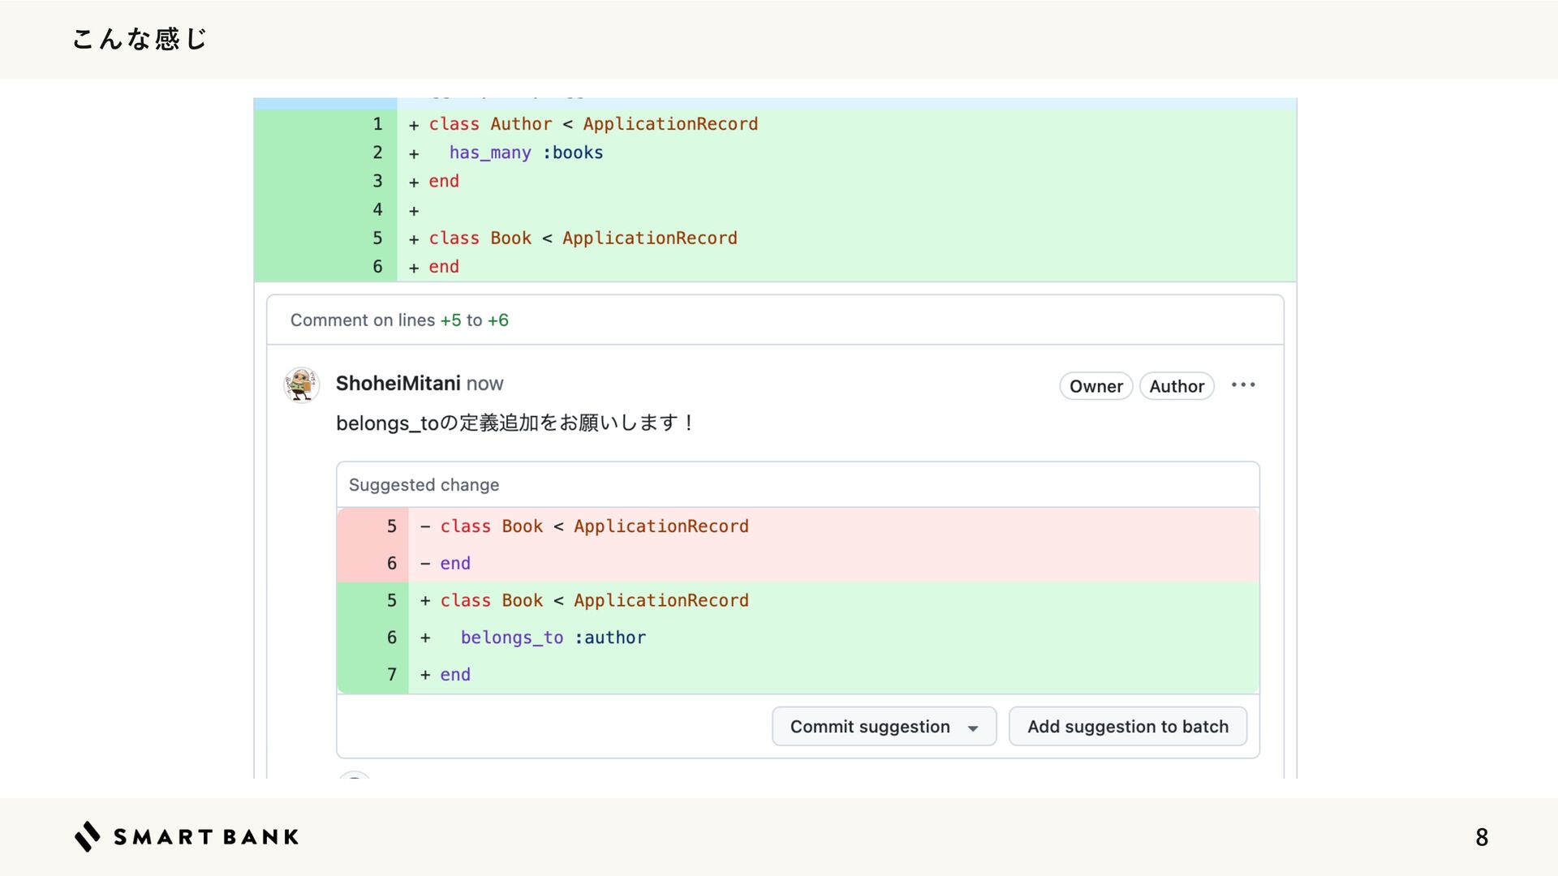
Task: Click ShoheiMitani's avatar image
Action: [301, 384]
